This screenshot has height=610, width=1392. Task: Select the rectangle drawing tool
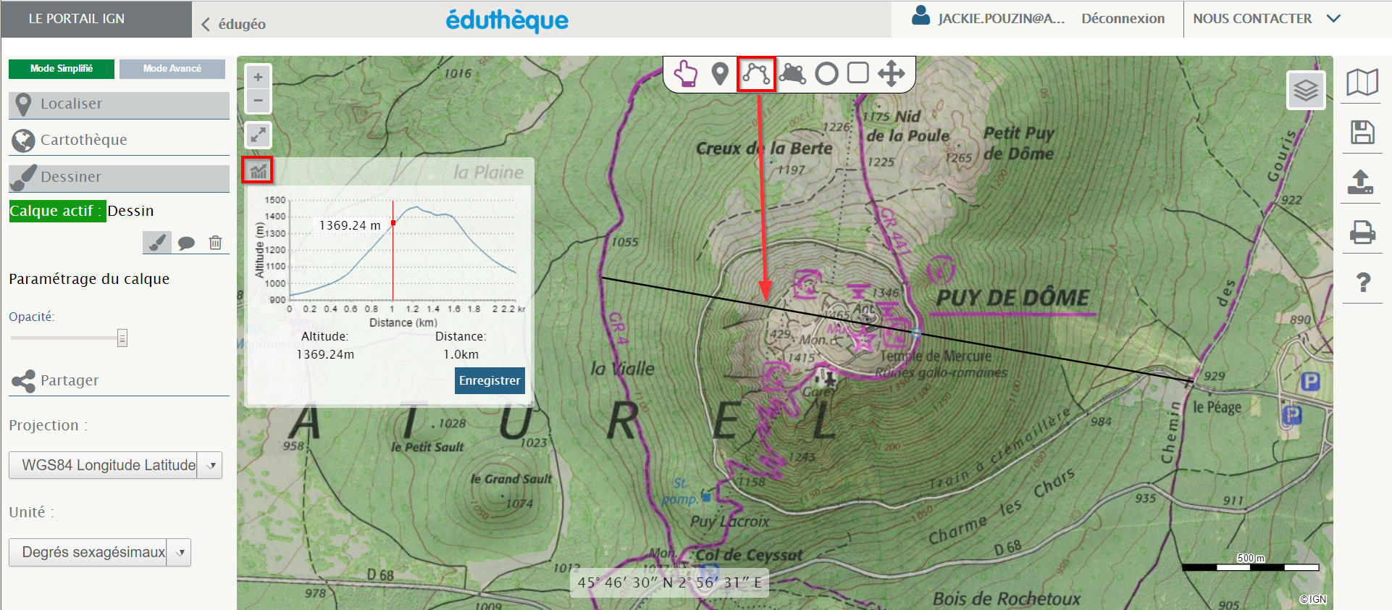858,73
